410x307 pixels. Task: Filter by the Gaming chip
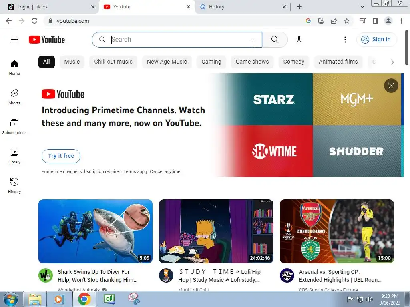pyautogui.click(x=211, y=62)
